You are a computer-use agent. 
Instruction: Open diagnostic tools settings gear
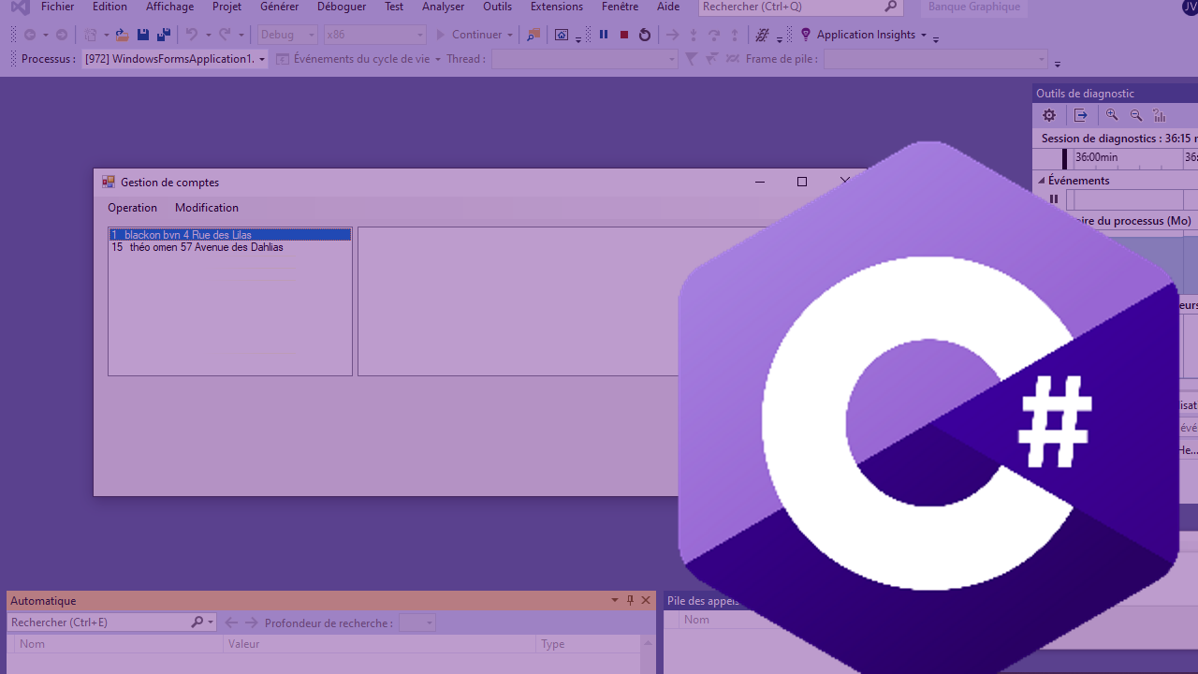(1049, 115)
